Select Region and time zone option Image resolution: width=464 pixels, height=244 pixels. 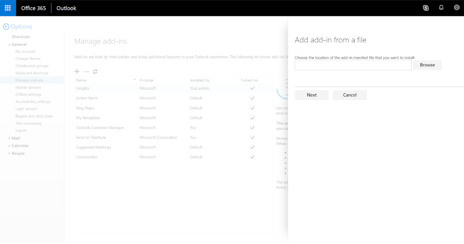click(x=34, y=116)
